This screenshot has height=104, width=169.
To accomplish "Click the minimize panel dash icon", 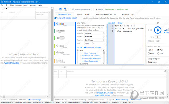I will (56, 10).
